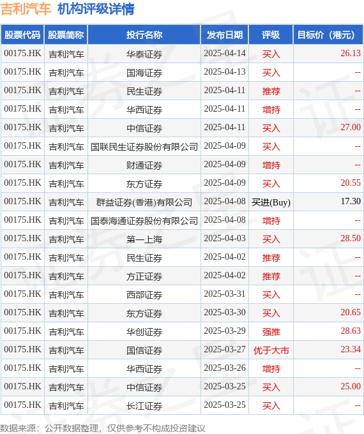Select the 发布日期 column header
This screenshot has width=364, height=434.
(x=225, y=35)
